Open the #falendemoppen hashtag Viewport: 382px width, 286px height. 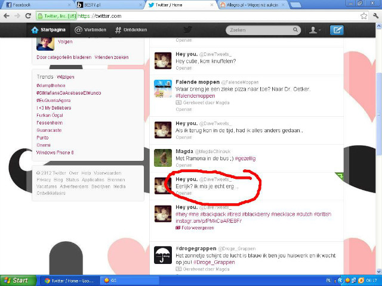(x=195, y=96)
